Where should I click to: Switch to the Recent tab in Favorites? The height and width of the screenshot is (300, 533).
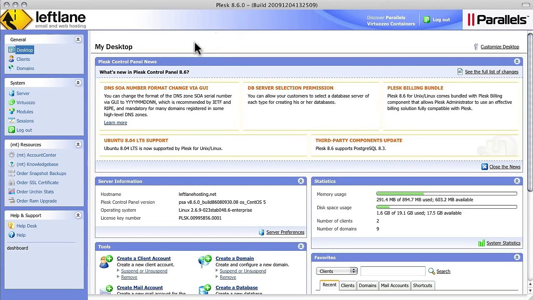pyautogui.click(x=329, y=285)
